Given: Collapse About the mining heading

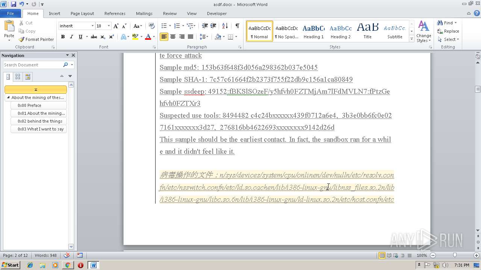Looking at the screenshot, I should [9, 97].
